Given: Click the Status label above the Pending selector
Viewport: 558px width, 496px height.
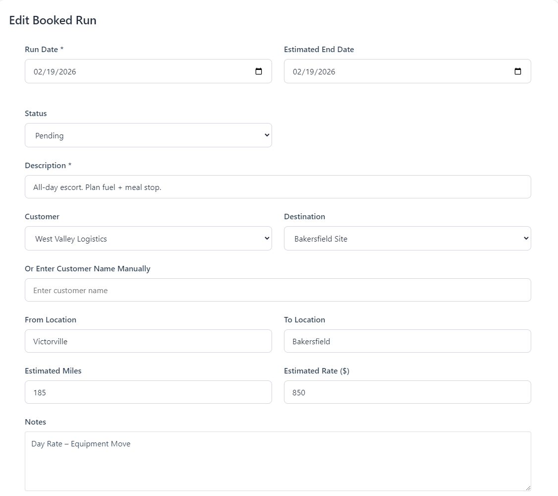Looking at the screenshot, I should click(x=36, y=113).
